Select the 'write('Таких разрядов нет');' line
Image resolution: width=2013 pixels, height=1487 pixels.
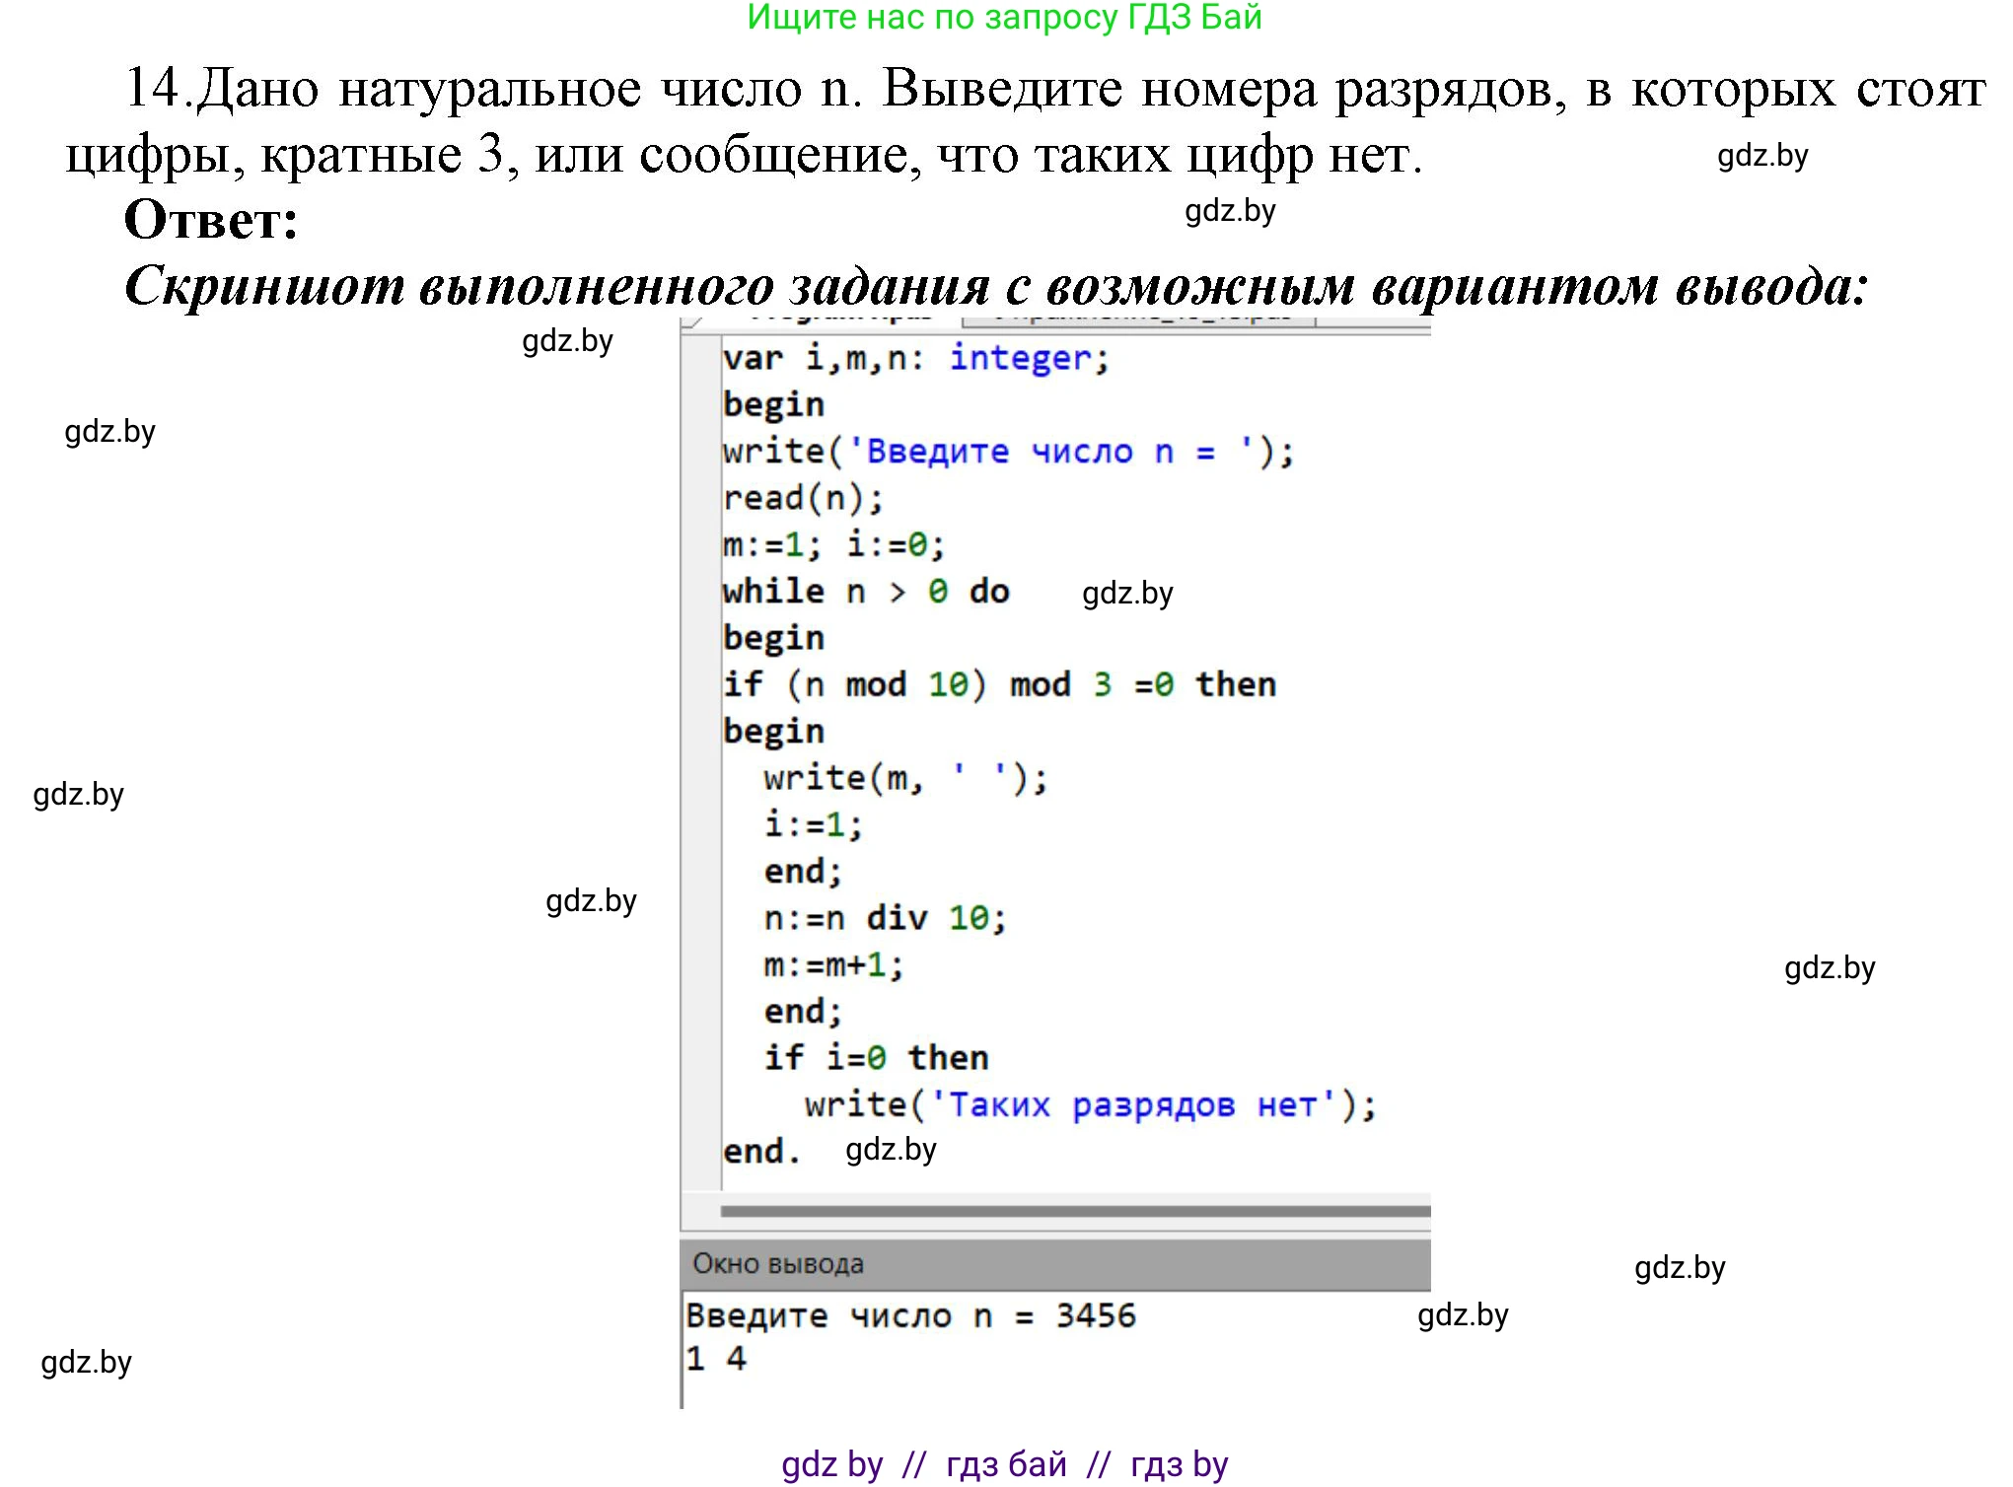click(x=1090, y=1103)
